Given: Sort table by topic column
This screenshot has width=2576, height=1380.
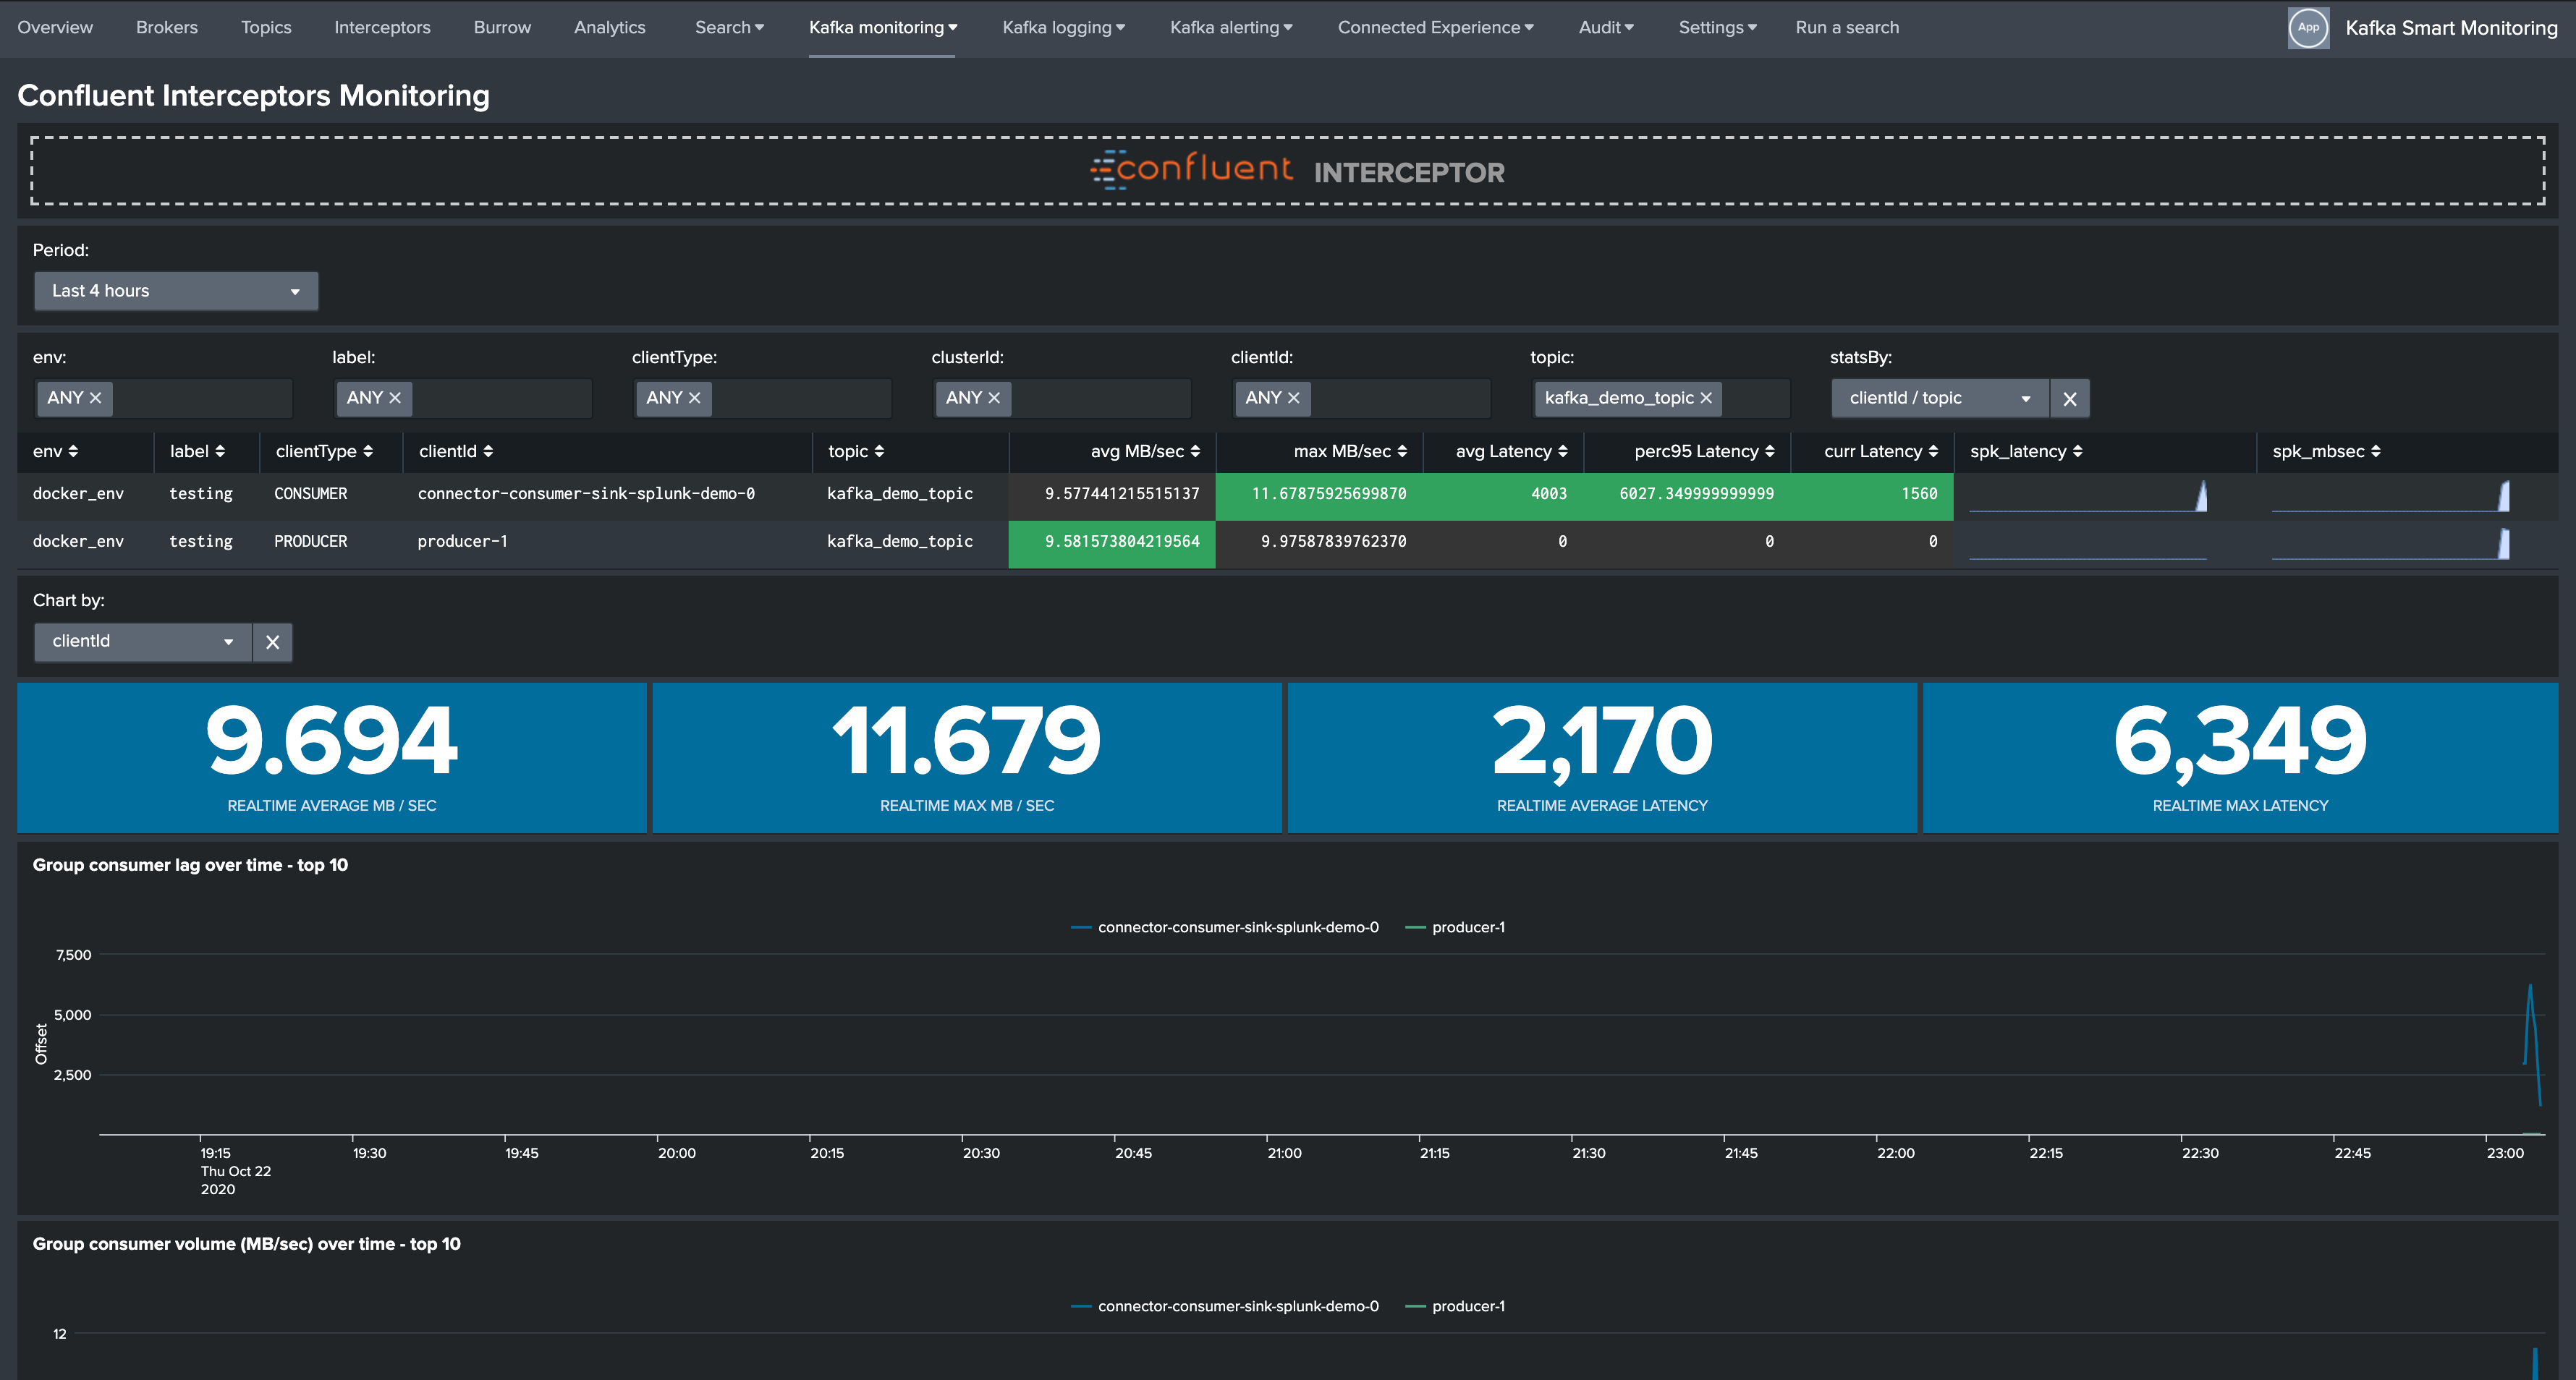Looking at the screenshot, I should 856,451.
